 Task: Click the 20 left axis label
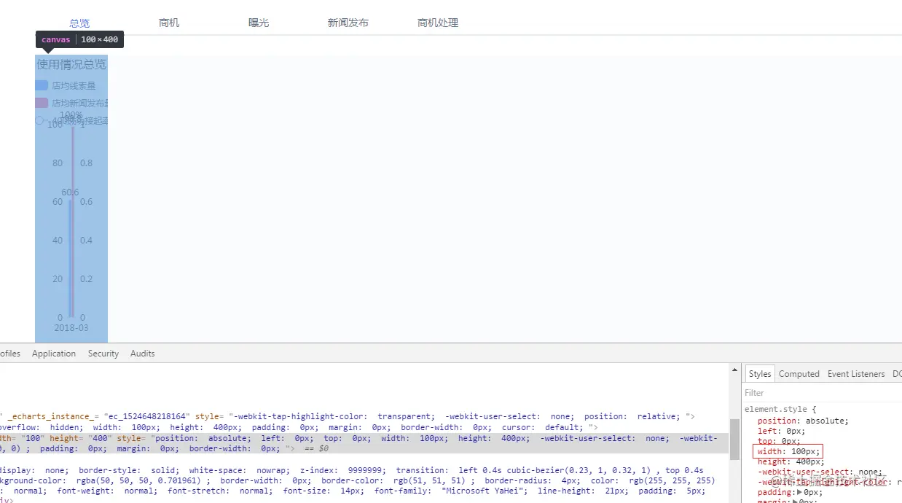tap(58, 279)
